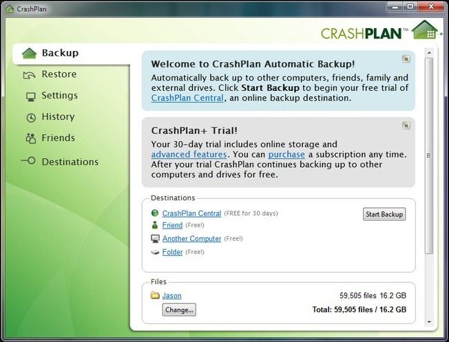Viewport: 449px width, 342px height.
Task: Click the green globe icon beside CrashPlan Central
Action: [x=155, y=213]
